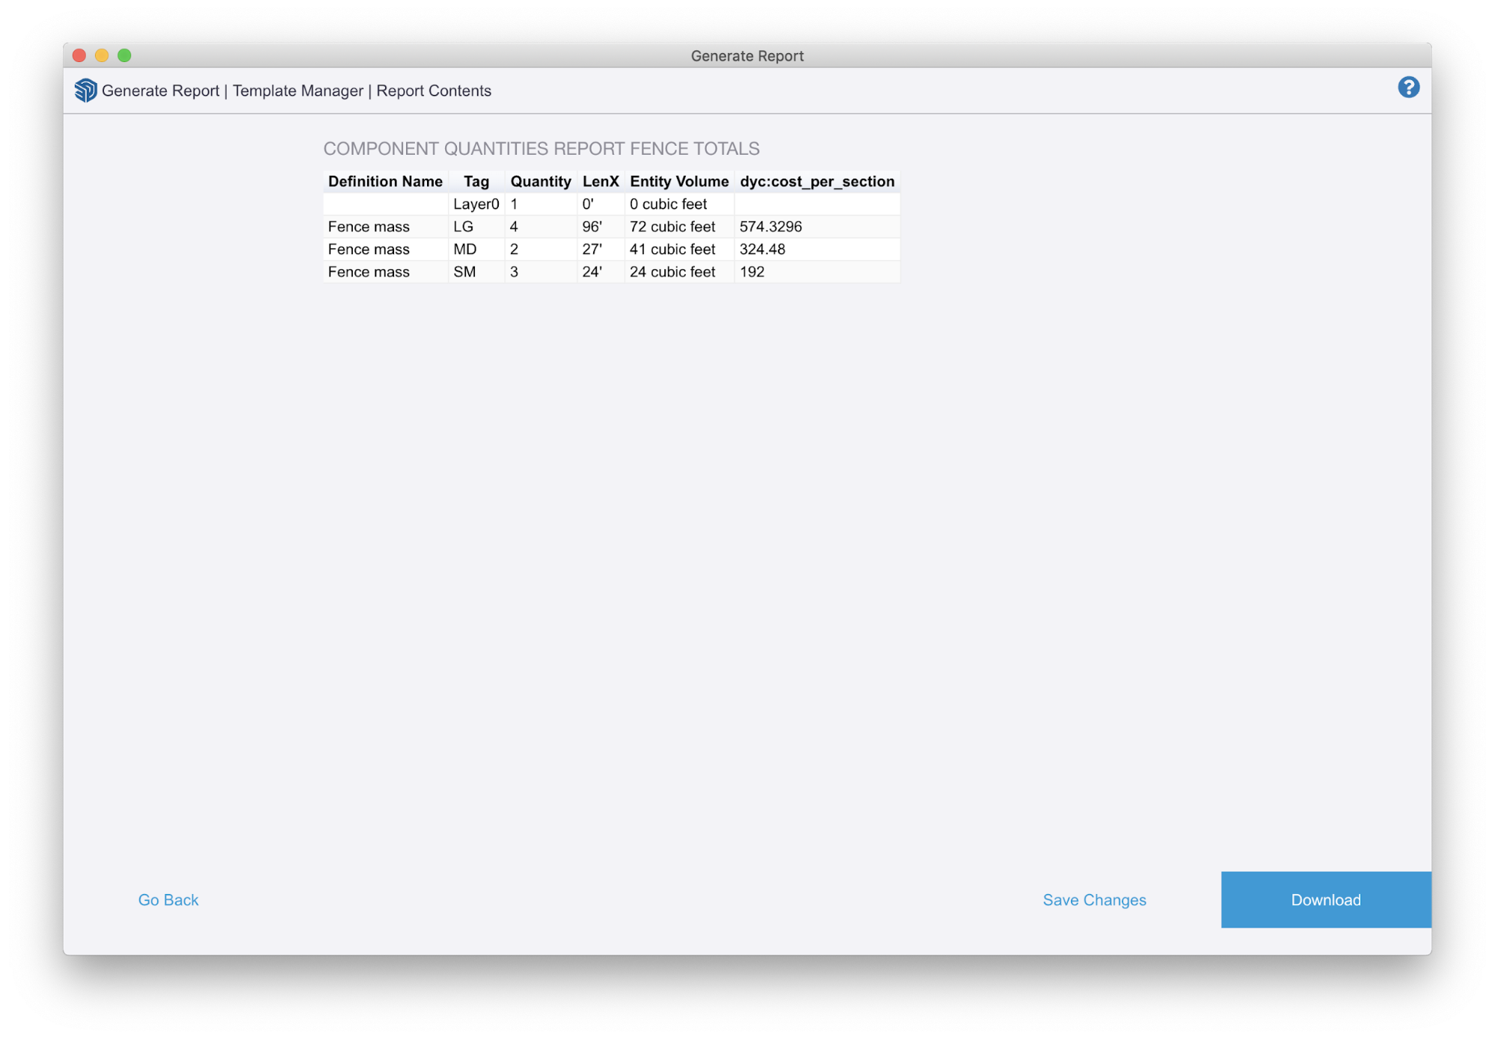Click the Go Back link

pos(168,900)
